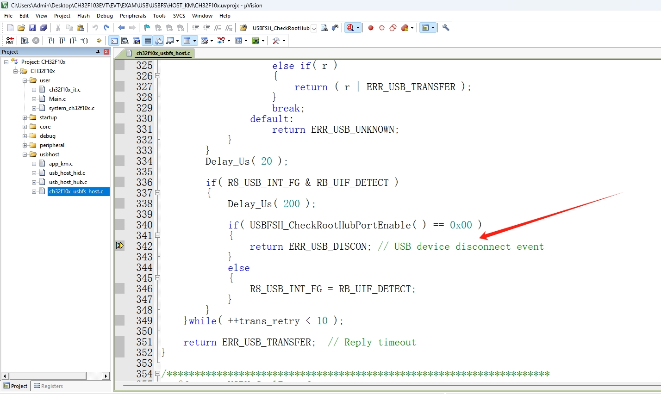Click the Redo arrow icon
The image size is (661, 394).
(106, 28)
